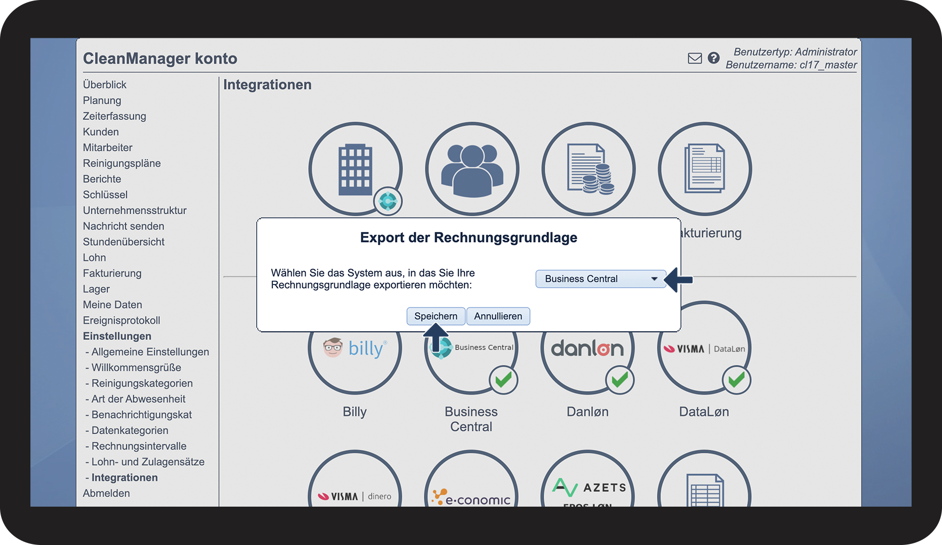Select Einstellungen in the sidebar

pyautogui.click(x=117, y=336)
